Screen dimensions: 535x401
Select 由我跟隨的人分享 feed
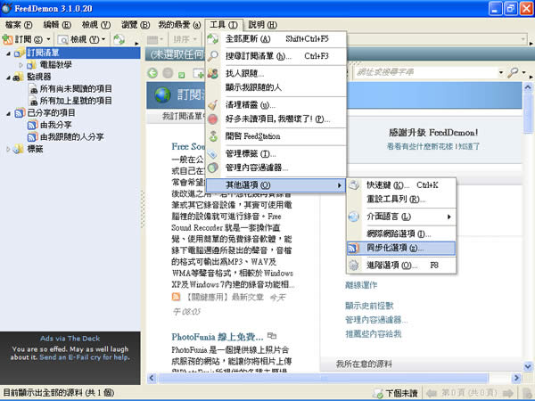click(72, 137)
